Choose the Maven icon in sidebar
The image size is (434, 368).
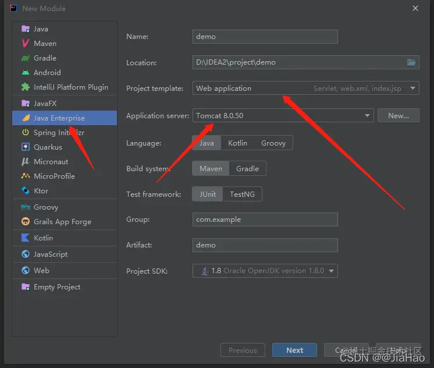(x=26, y=43)
